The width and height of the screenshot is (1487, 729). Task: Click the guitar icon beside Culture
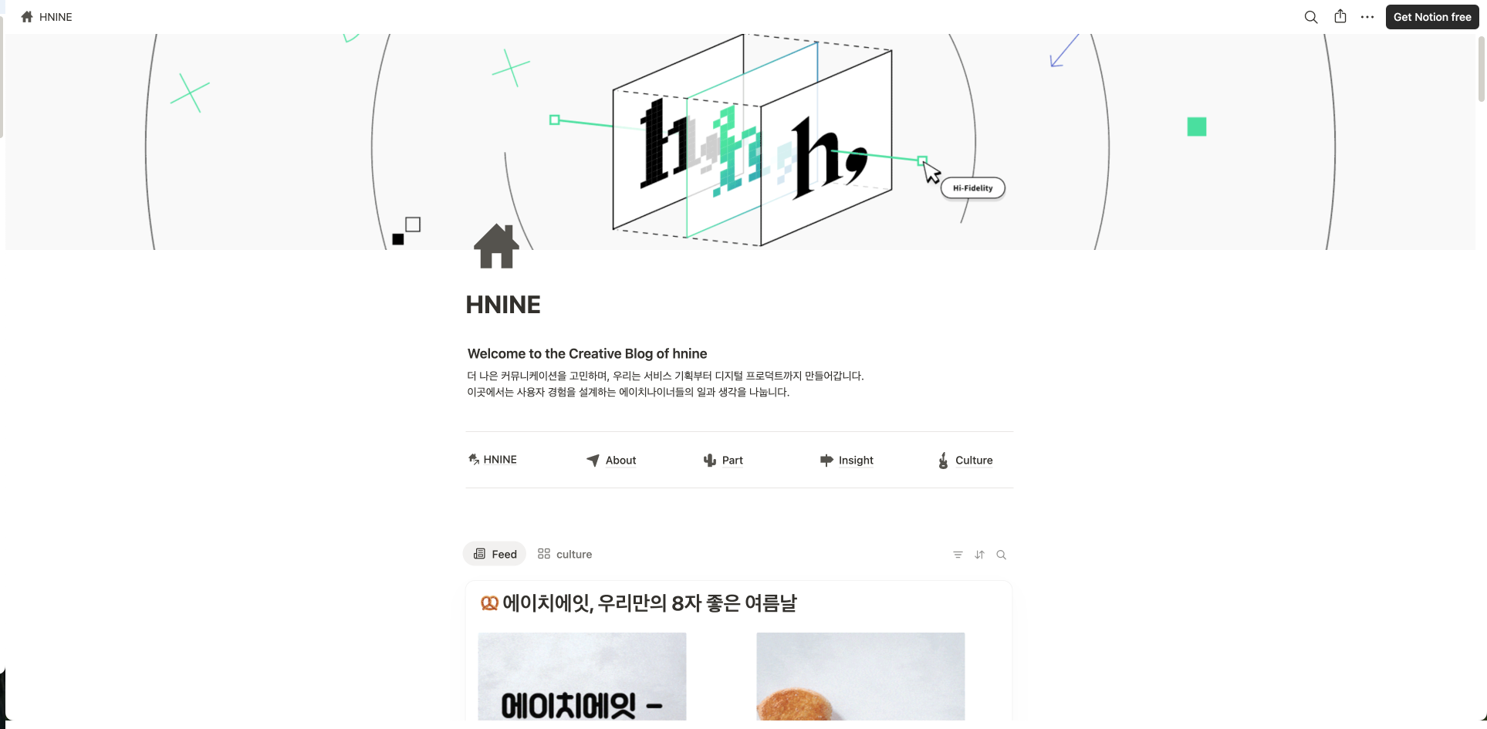click(x=943, y=461)
